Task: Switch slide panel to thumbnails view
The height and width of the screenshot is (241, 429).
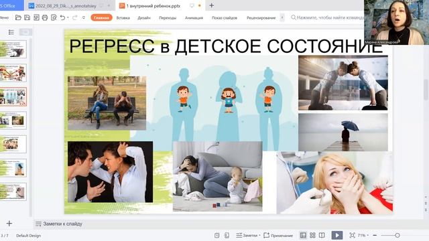Action: [x=25, y=32]
